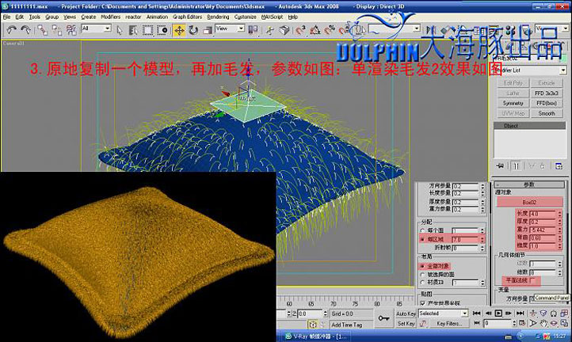The height and width of the screenshot is (342, 572).
Task: Open Select by Name tool
Action: click(x=133, y=30)
